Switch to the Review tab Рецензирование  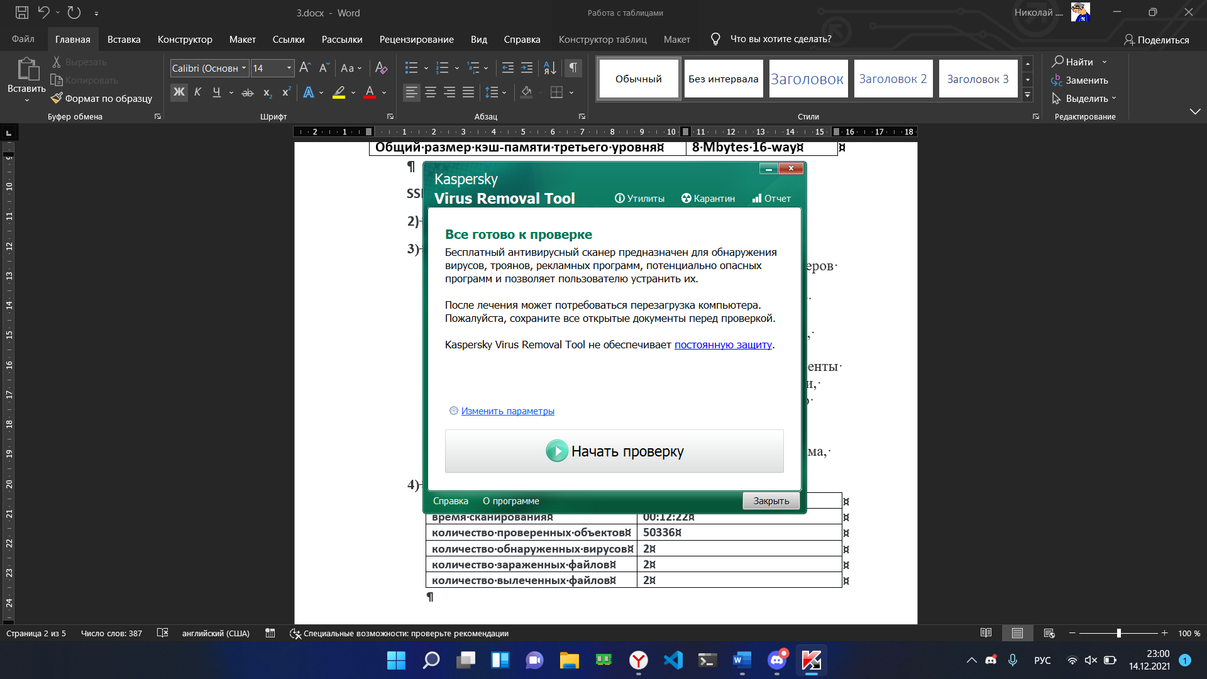pos(416,39)
